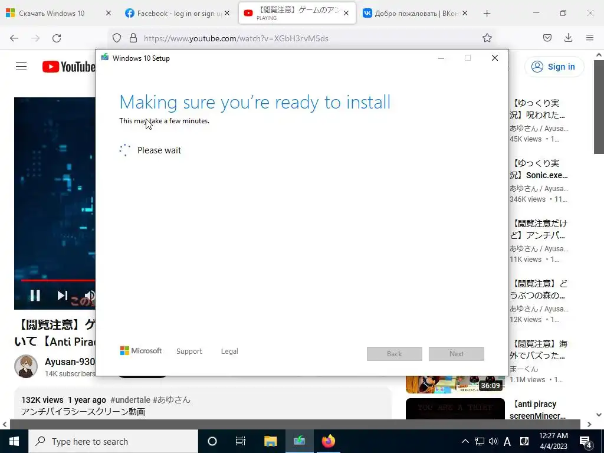The width and height of the screenshot is (604, 453).
Task: Open suggested video with 11K views
Action: [539, 229]
